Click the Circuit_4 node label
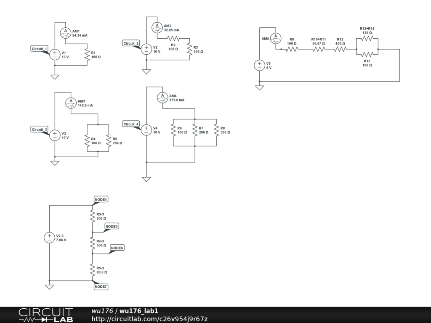431x323 pixels. click(x=131, y=124)
